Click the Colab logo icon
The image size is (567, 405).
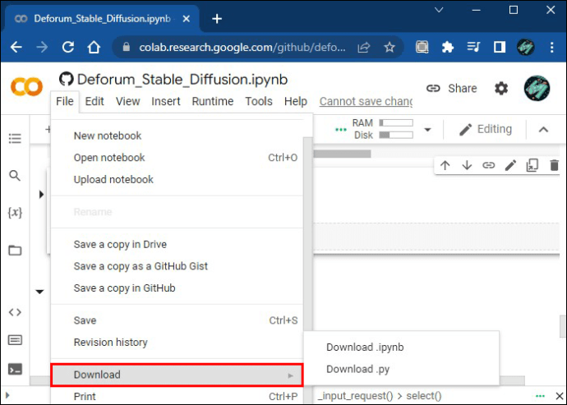tap(27, 87)
